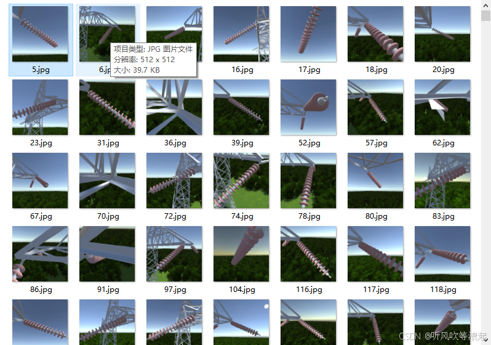Click the 31.jpg file name

click(x=108, y=143)
